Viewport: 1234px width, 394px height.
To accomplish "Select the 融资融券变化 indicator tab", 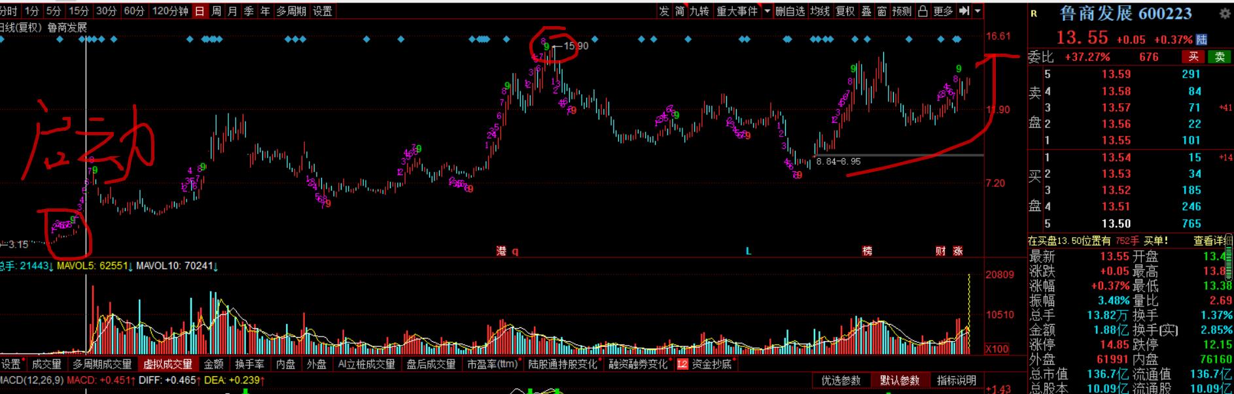I will pos(639,364).
